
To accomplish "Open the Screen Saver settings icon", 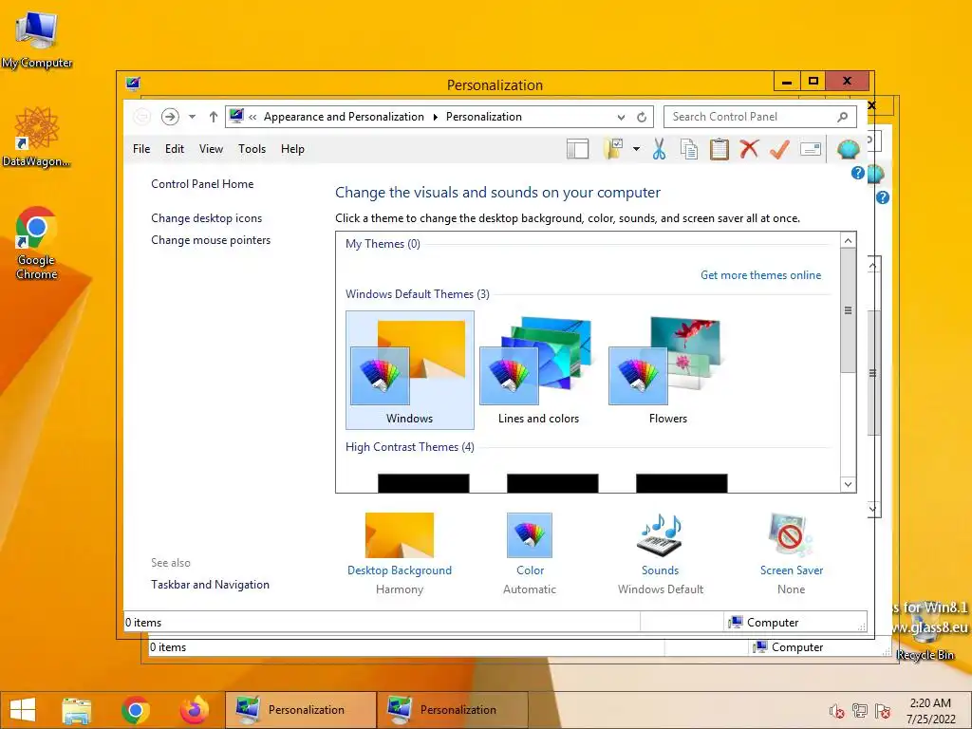I will tap(791, 535).
